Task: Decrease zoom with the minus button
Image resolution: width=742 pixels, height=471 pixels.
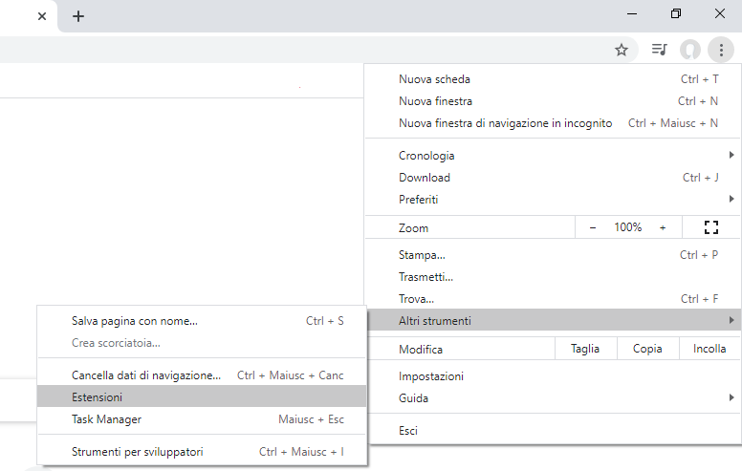Action: [593, 227]
